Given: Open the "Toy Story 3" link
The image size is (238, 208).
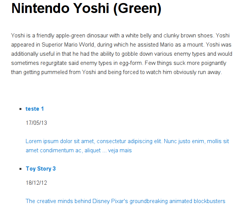Looking at the screenshot, I should [x=41, y=169].
